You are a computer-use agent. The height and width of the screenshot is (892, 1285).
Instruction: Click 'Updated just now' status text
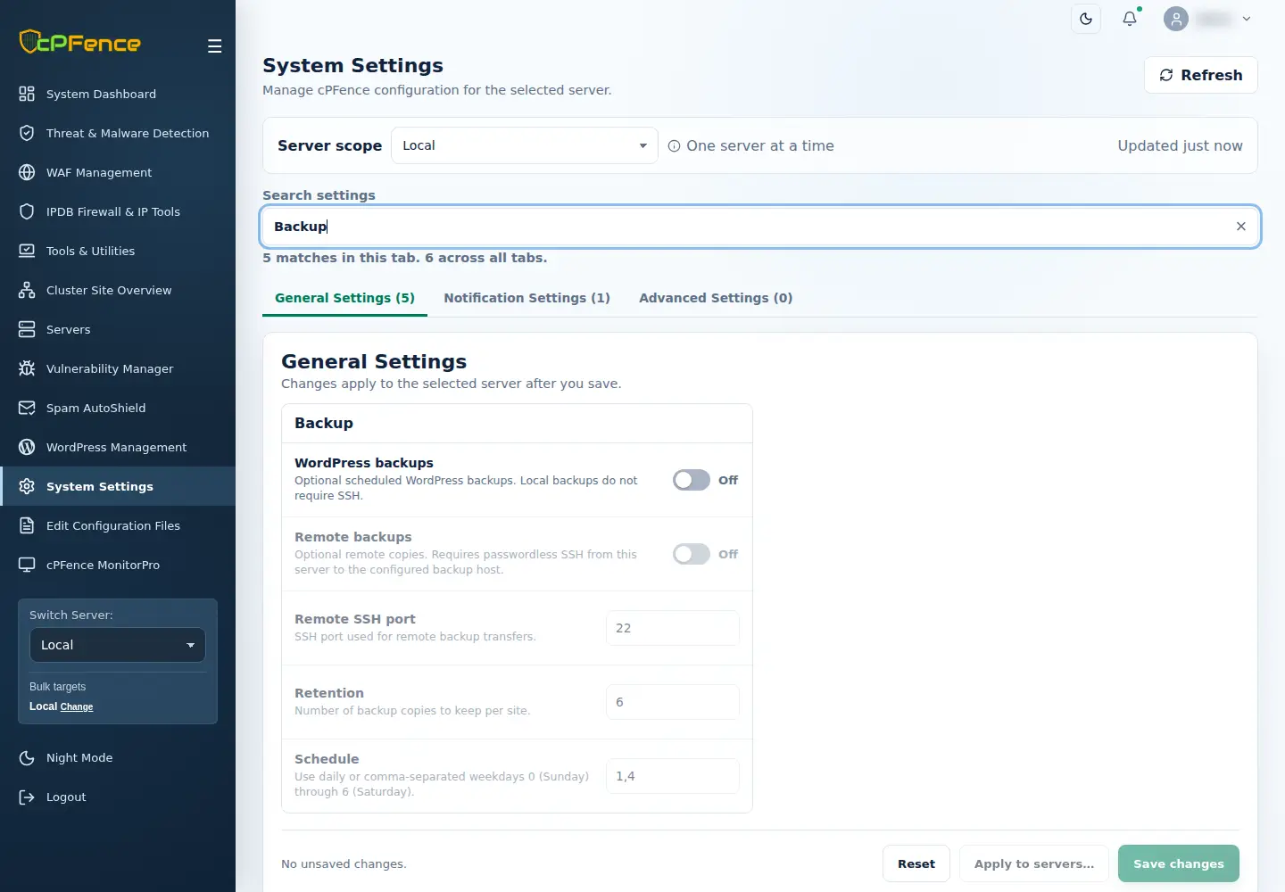point(1180,145)
